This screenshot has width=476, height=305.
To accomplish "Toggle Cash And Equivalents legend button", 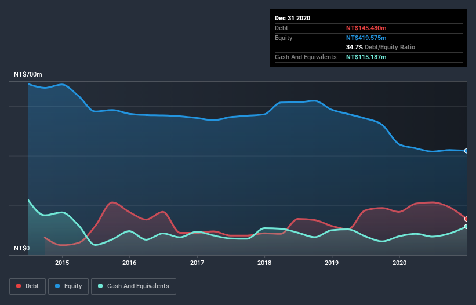I will (x=133, y=286).
